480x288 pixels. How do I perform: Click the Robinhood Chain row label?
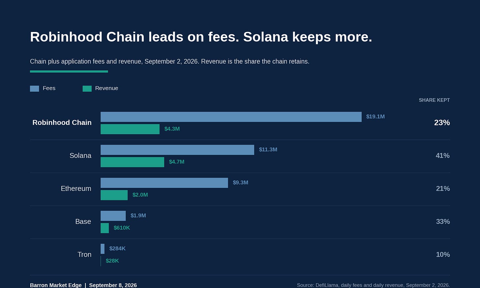tap(62, 123)
